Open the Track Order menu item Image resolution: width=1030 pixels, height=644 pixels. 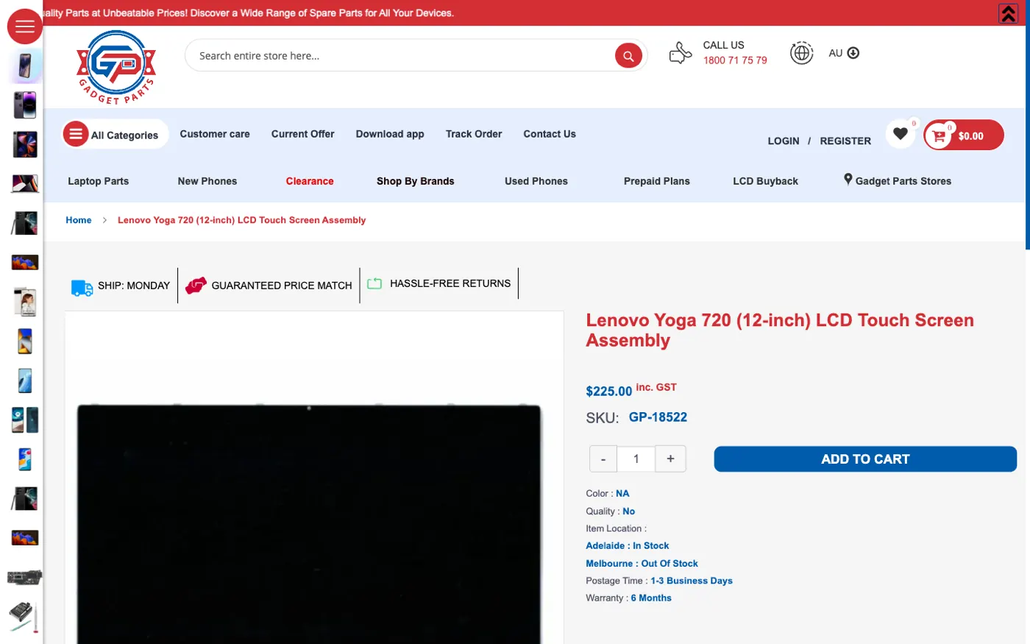tap(474, 134)
